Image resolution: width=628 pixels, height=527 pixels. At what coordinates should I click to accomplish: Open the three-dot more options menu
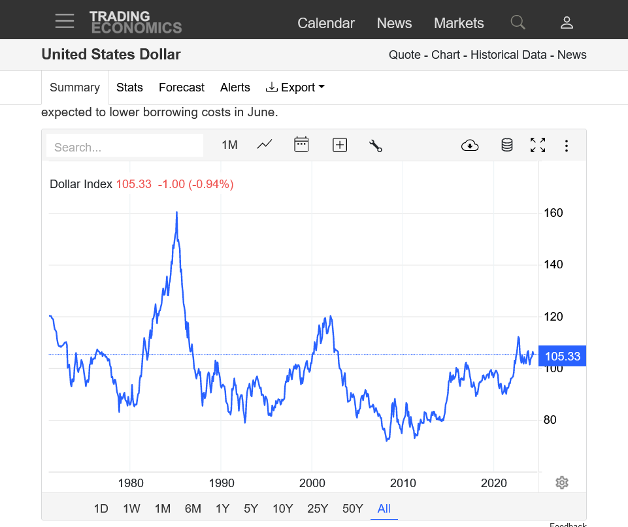567,146
